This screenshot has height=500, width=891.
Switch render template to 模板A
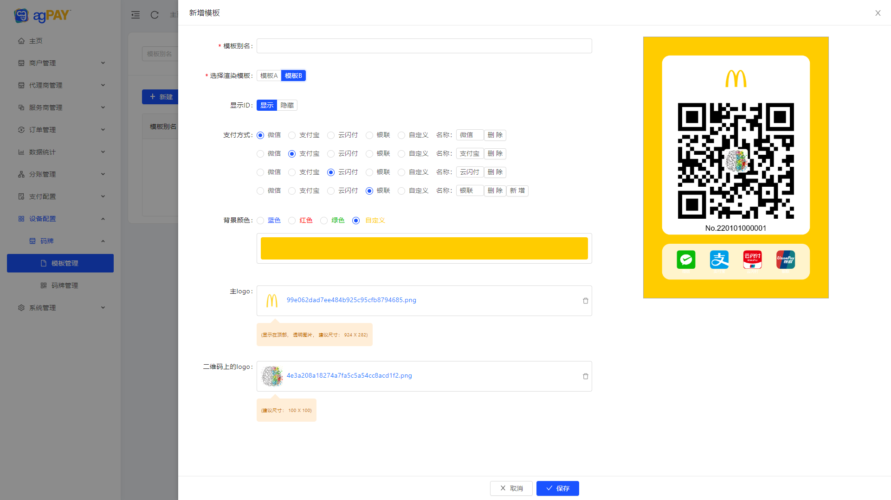coord(269,76)
